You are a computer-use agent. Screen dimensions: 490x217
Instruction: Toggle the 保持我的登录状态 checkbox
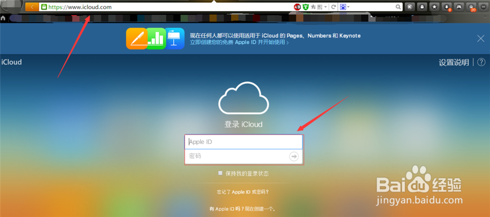coord(220,174)
